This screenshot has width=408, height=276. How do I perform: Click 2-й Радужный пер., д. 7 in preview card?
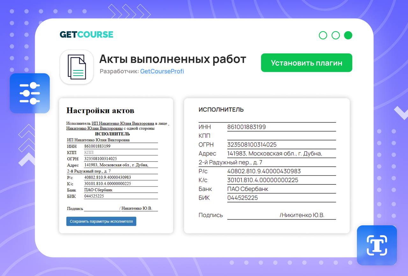point(230,162)
